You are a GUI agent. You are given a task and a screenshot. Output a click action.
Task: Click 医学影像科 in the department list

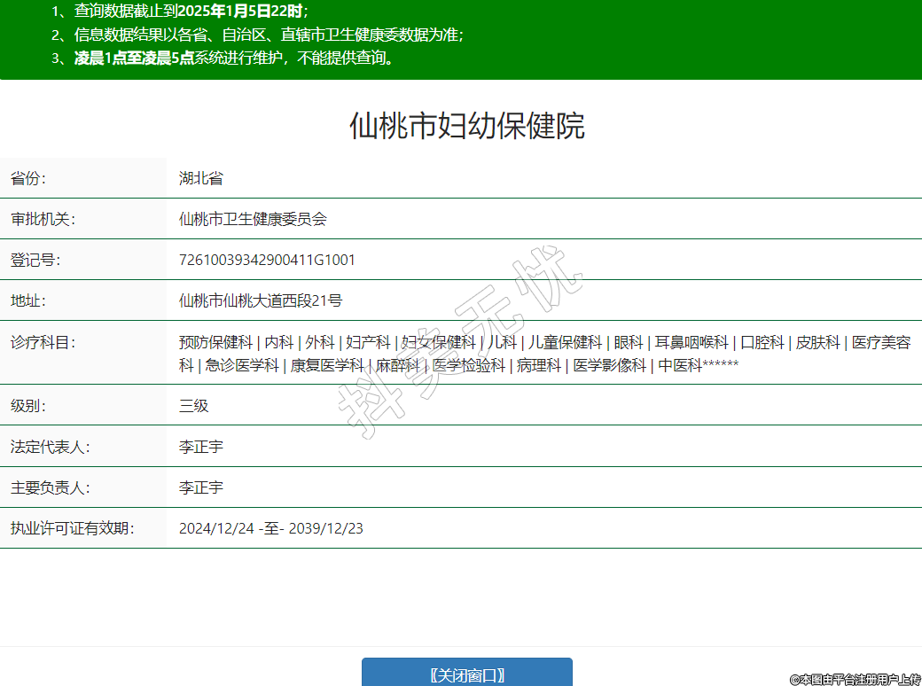(610, 364)
